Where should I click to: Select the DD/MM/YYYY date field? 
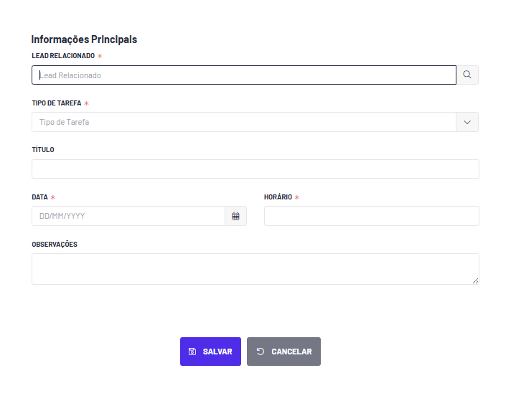pos(128,216)
